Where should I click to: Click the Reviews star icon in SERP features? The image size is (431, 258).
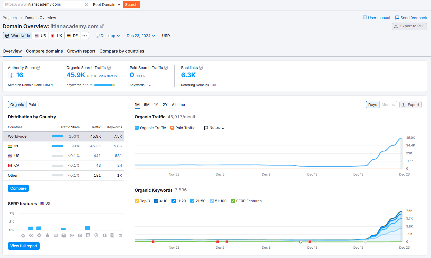47,235
